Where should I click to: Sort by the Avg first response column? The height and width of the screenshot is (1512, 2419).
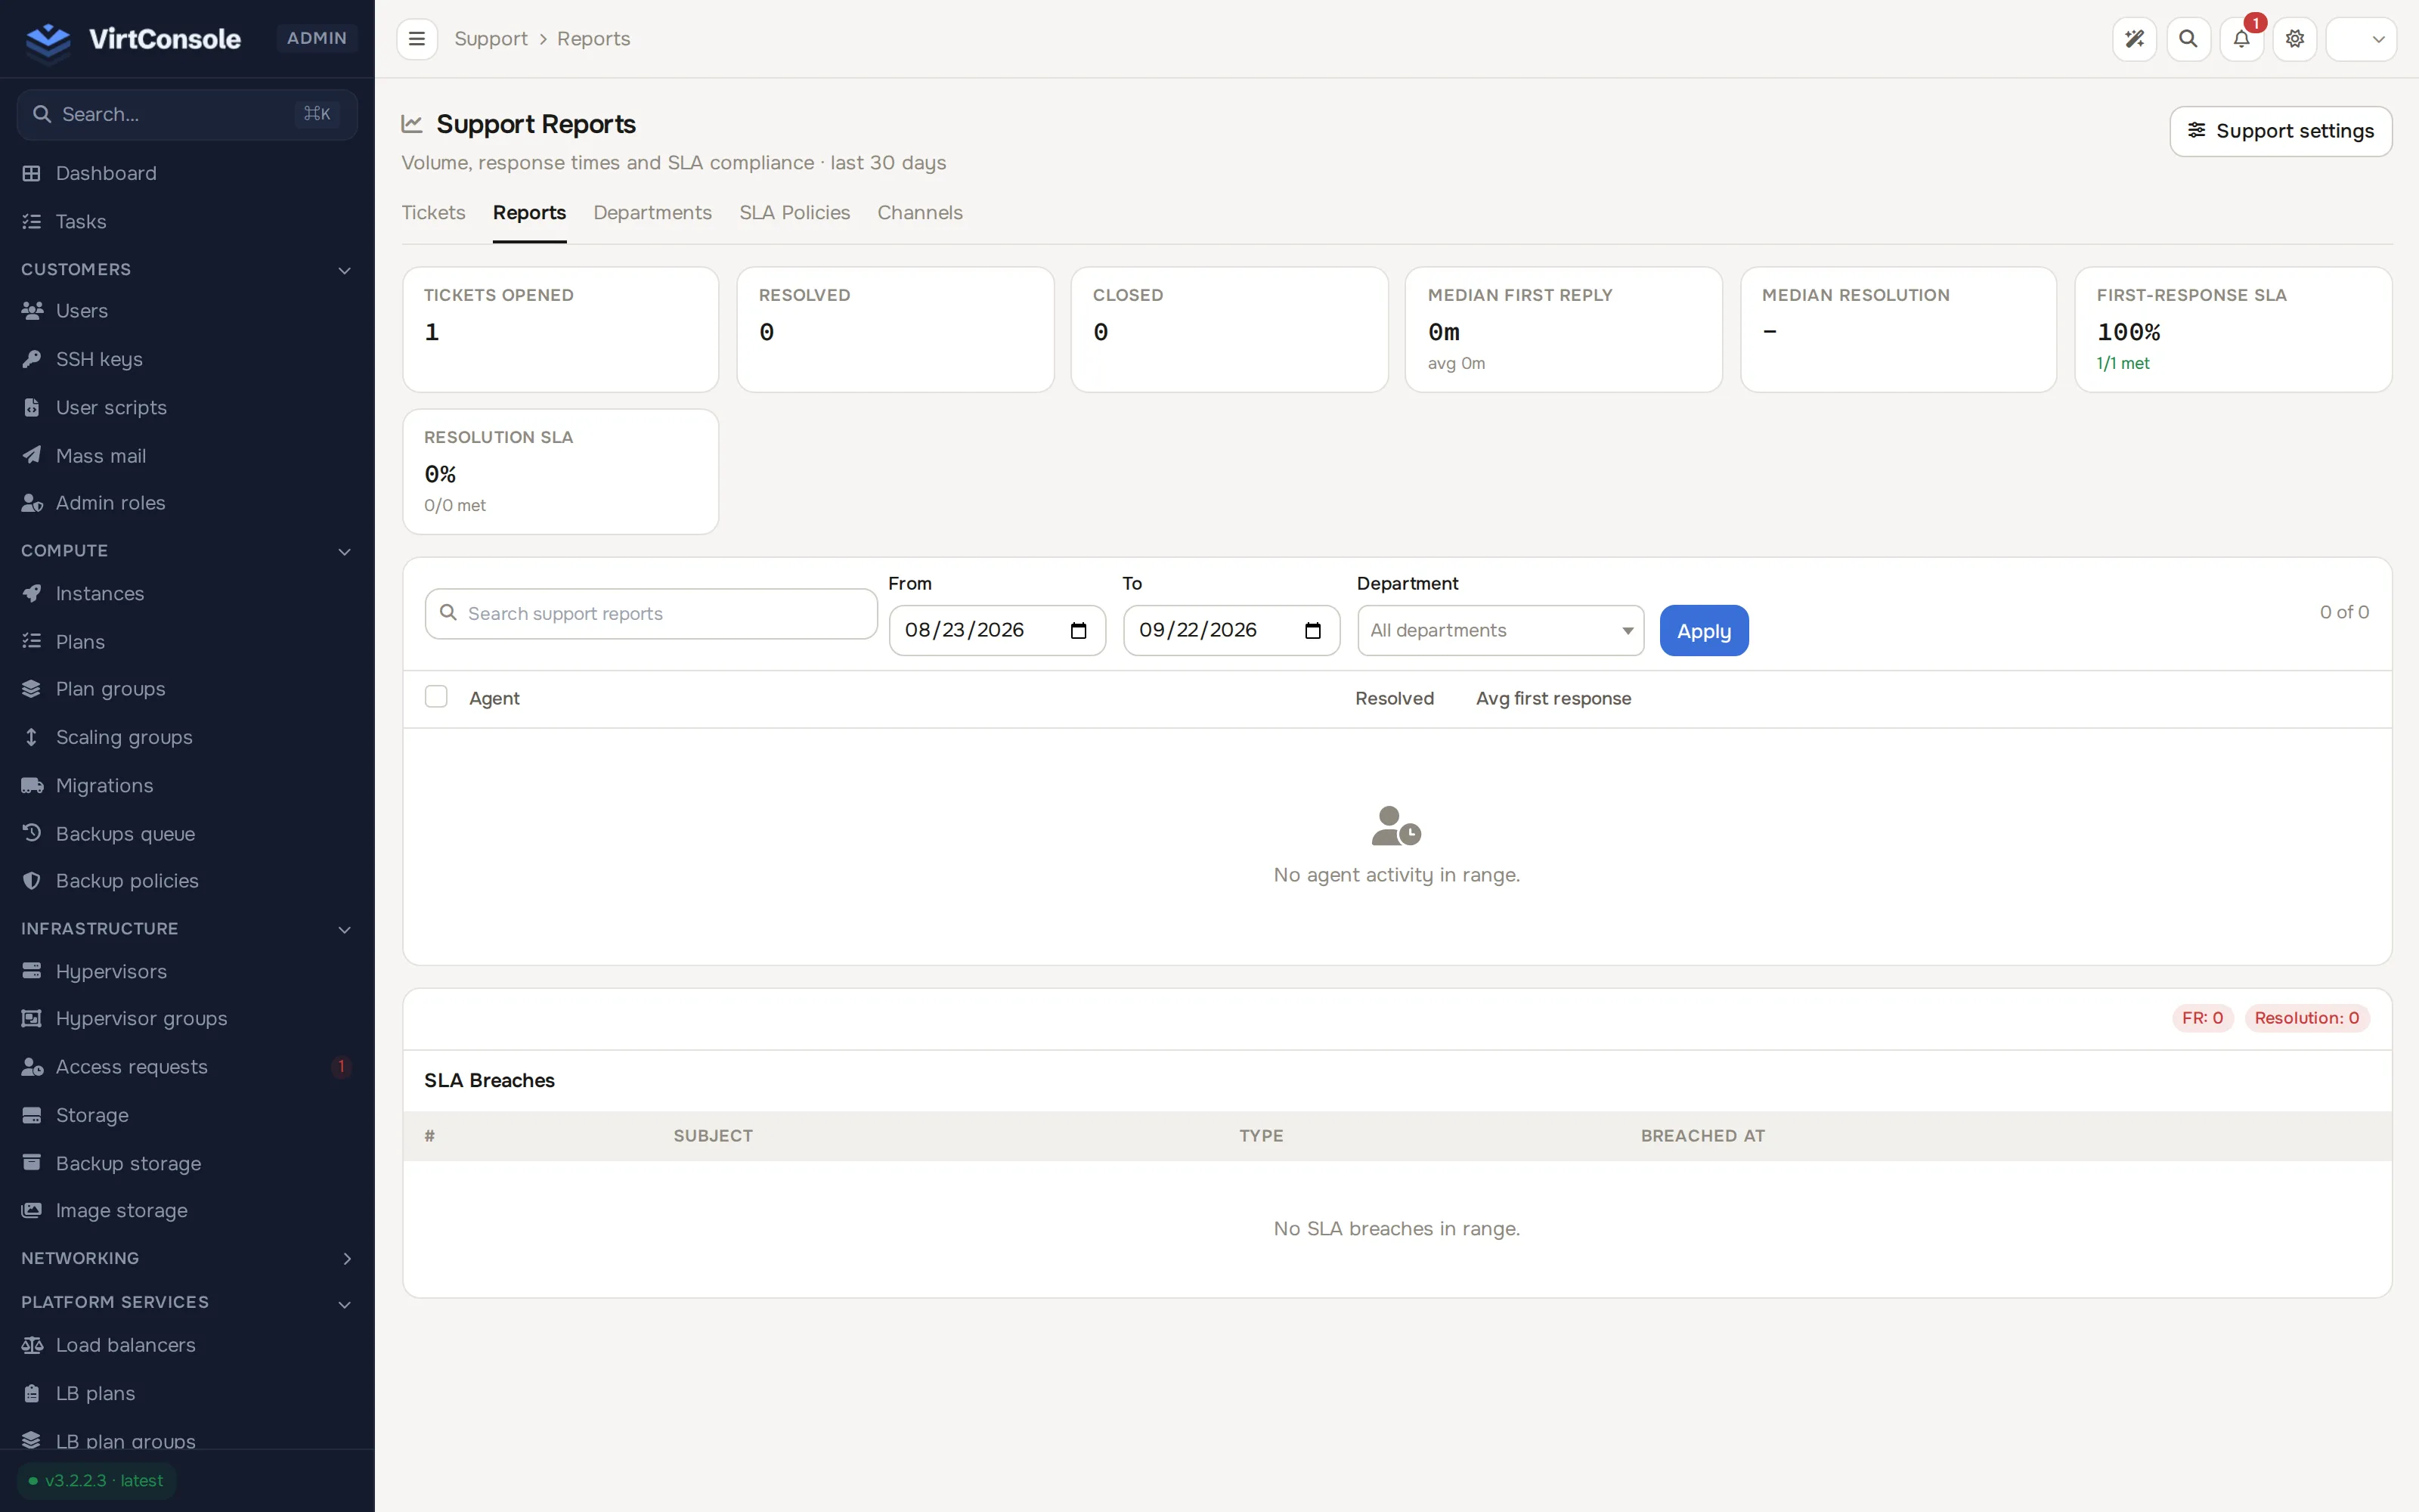(1553, 699)
